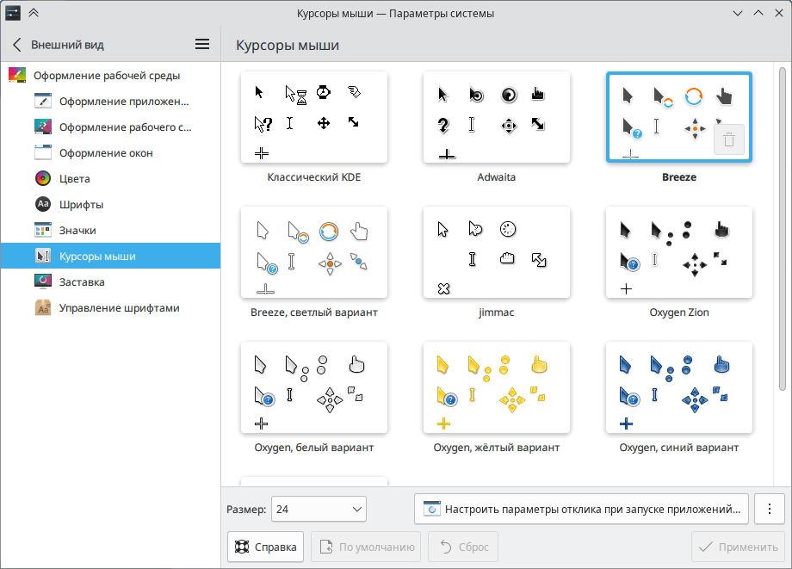Click the Внешний вид header text
The width and height of the screenshot is (792, 569).
point(67,45)
